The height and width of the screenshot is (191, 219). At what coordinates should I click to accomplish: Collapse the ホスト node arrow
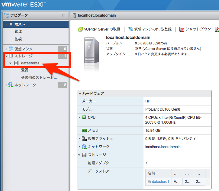pos(6,24)
